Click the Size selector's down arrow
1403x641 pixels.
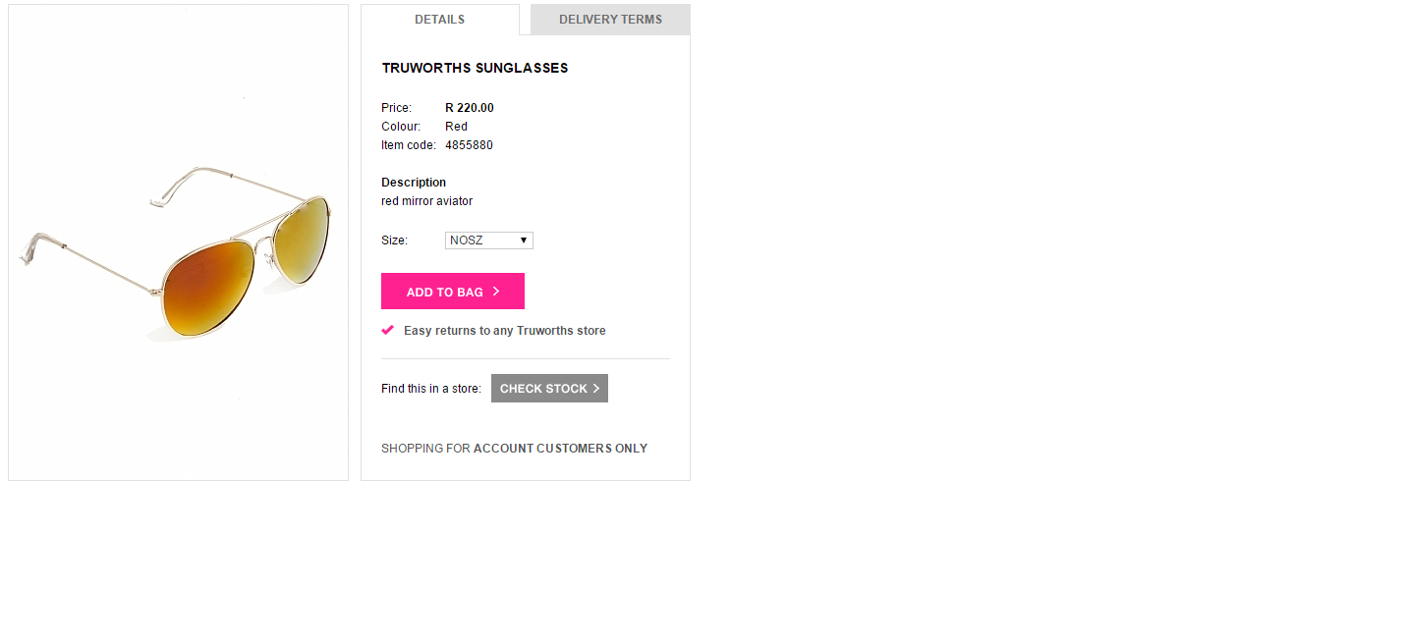click(525, 240)
